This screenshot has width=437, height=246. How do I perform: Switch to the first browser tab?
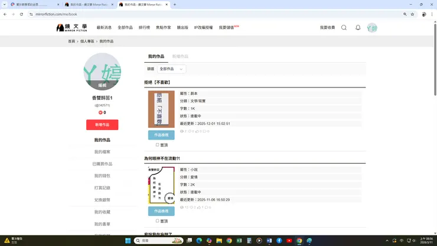34,5
